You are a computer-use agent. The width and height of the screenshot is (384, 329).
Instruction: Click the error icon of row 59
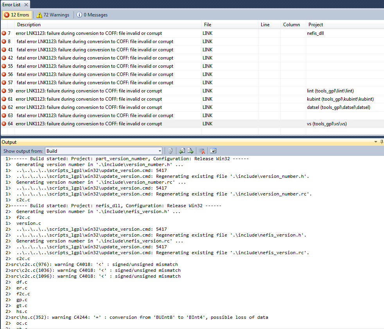4,91
